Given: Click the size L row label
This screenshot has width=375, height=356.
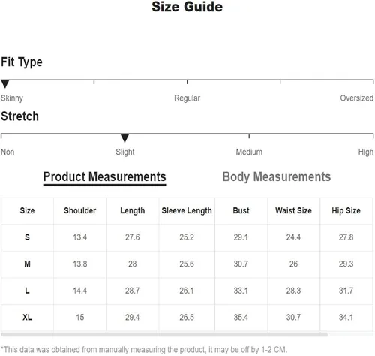Looking at the screenshot, I should (27, 291).
